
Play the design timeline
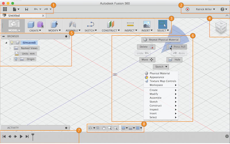21,137
